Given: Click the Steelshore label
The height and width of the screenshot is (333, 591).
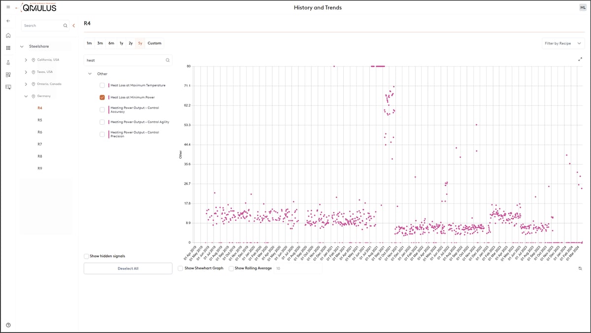Looking at the screenshot, I should [x=39, y=46].
